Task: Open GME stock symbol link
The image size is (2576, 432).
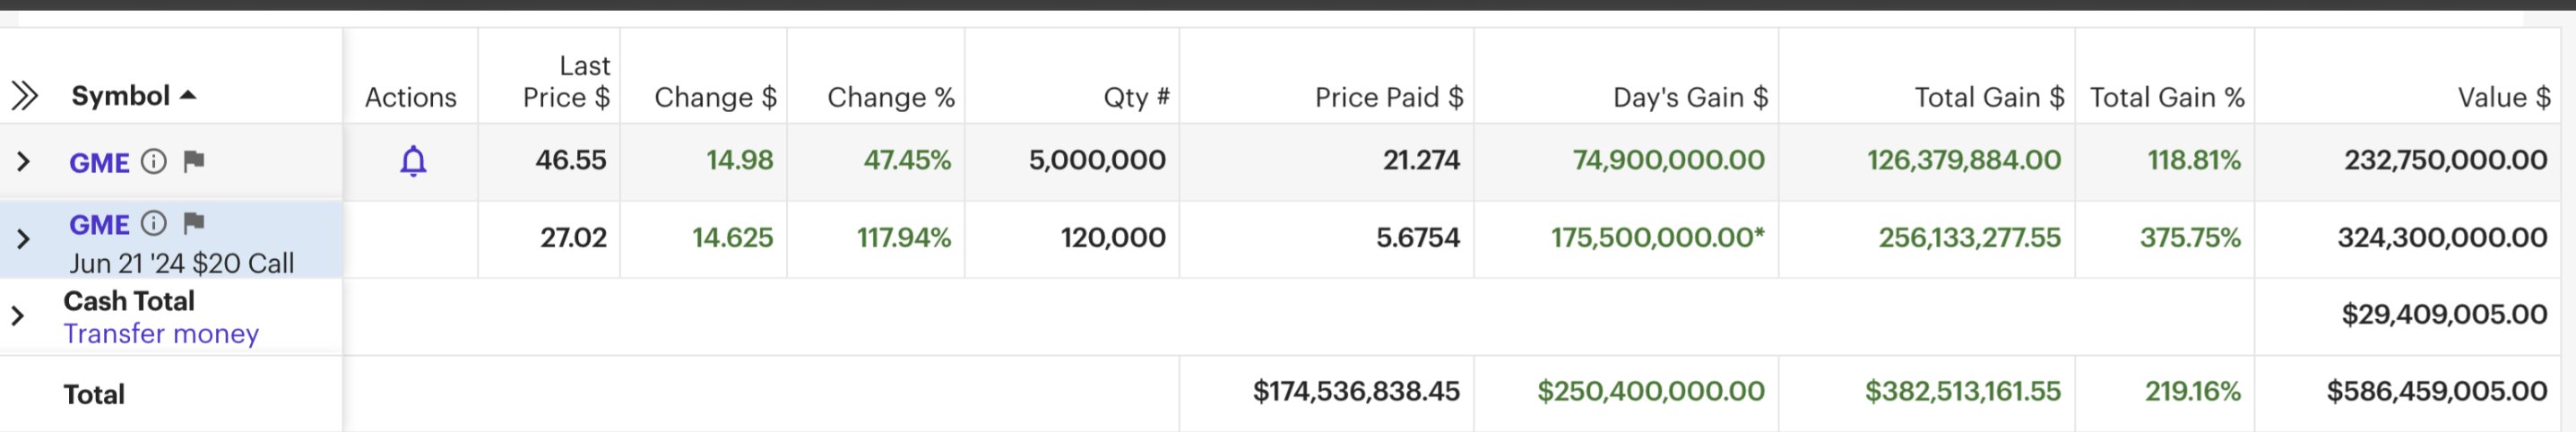Action: (x=99, y=162)
